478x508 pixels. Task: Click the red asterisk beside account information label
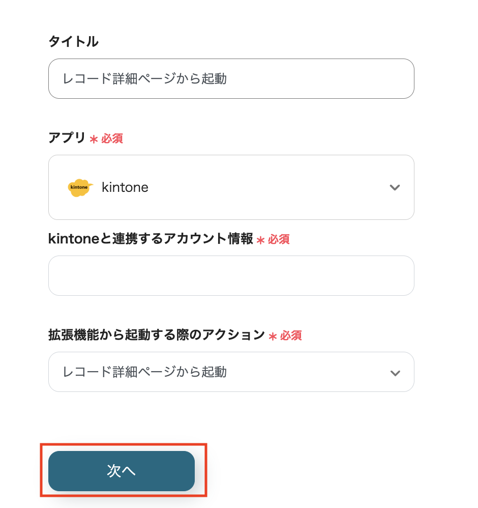260,240
